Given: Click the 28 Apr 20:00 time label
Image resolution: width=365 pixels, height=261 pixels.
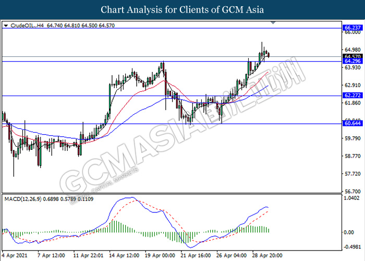Looking at the screenshot, I should (x=267, y=255).
